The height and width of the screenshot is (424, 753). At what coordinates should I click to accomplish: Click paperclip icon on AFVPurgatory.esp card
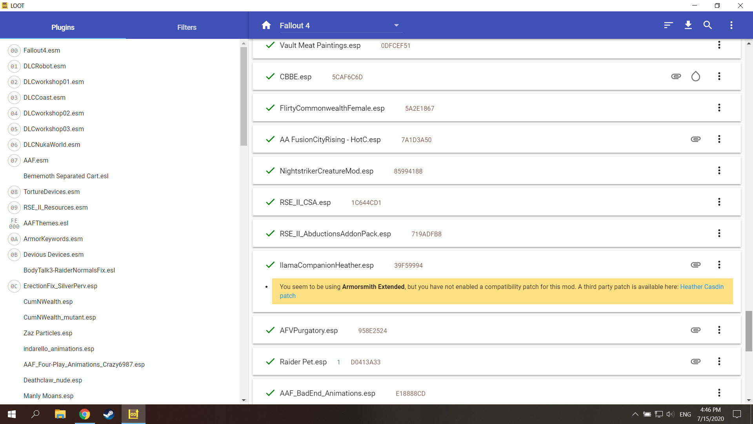tap(696, 330)
